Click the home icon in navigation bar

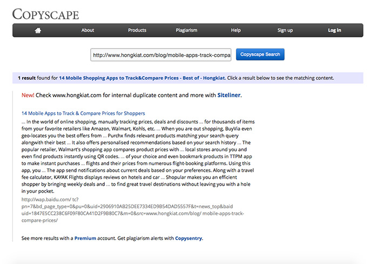(x=38, y=30)
